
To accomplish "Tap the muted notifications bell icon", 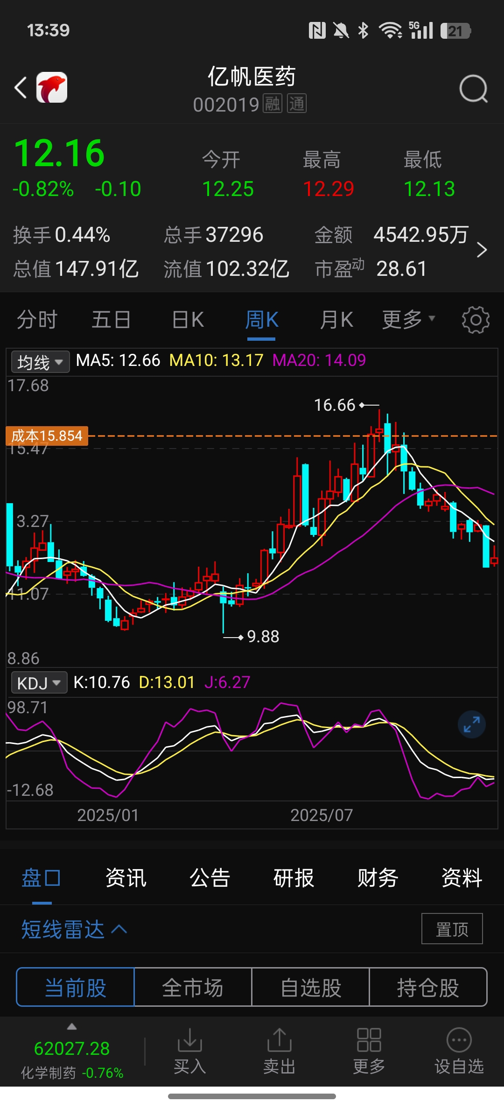I will click(x=341, y=31).
